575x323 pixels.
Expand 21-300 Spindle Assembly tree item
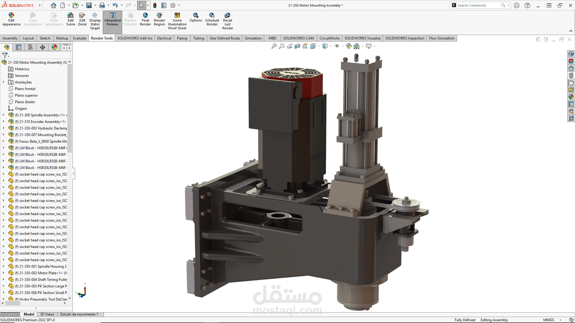4,115
